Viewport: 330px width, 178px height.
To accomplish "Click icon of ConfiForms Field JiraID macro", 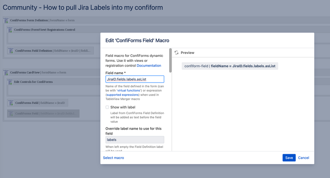I will coord(11,103).
